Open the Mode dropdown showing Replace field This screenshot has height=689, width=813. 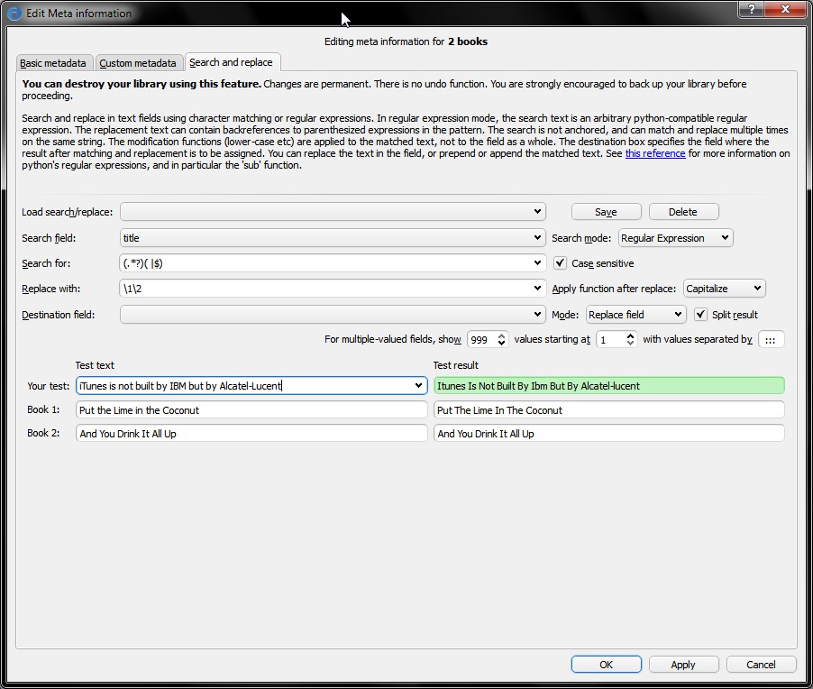coord(635,315)
